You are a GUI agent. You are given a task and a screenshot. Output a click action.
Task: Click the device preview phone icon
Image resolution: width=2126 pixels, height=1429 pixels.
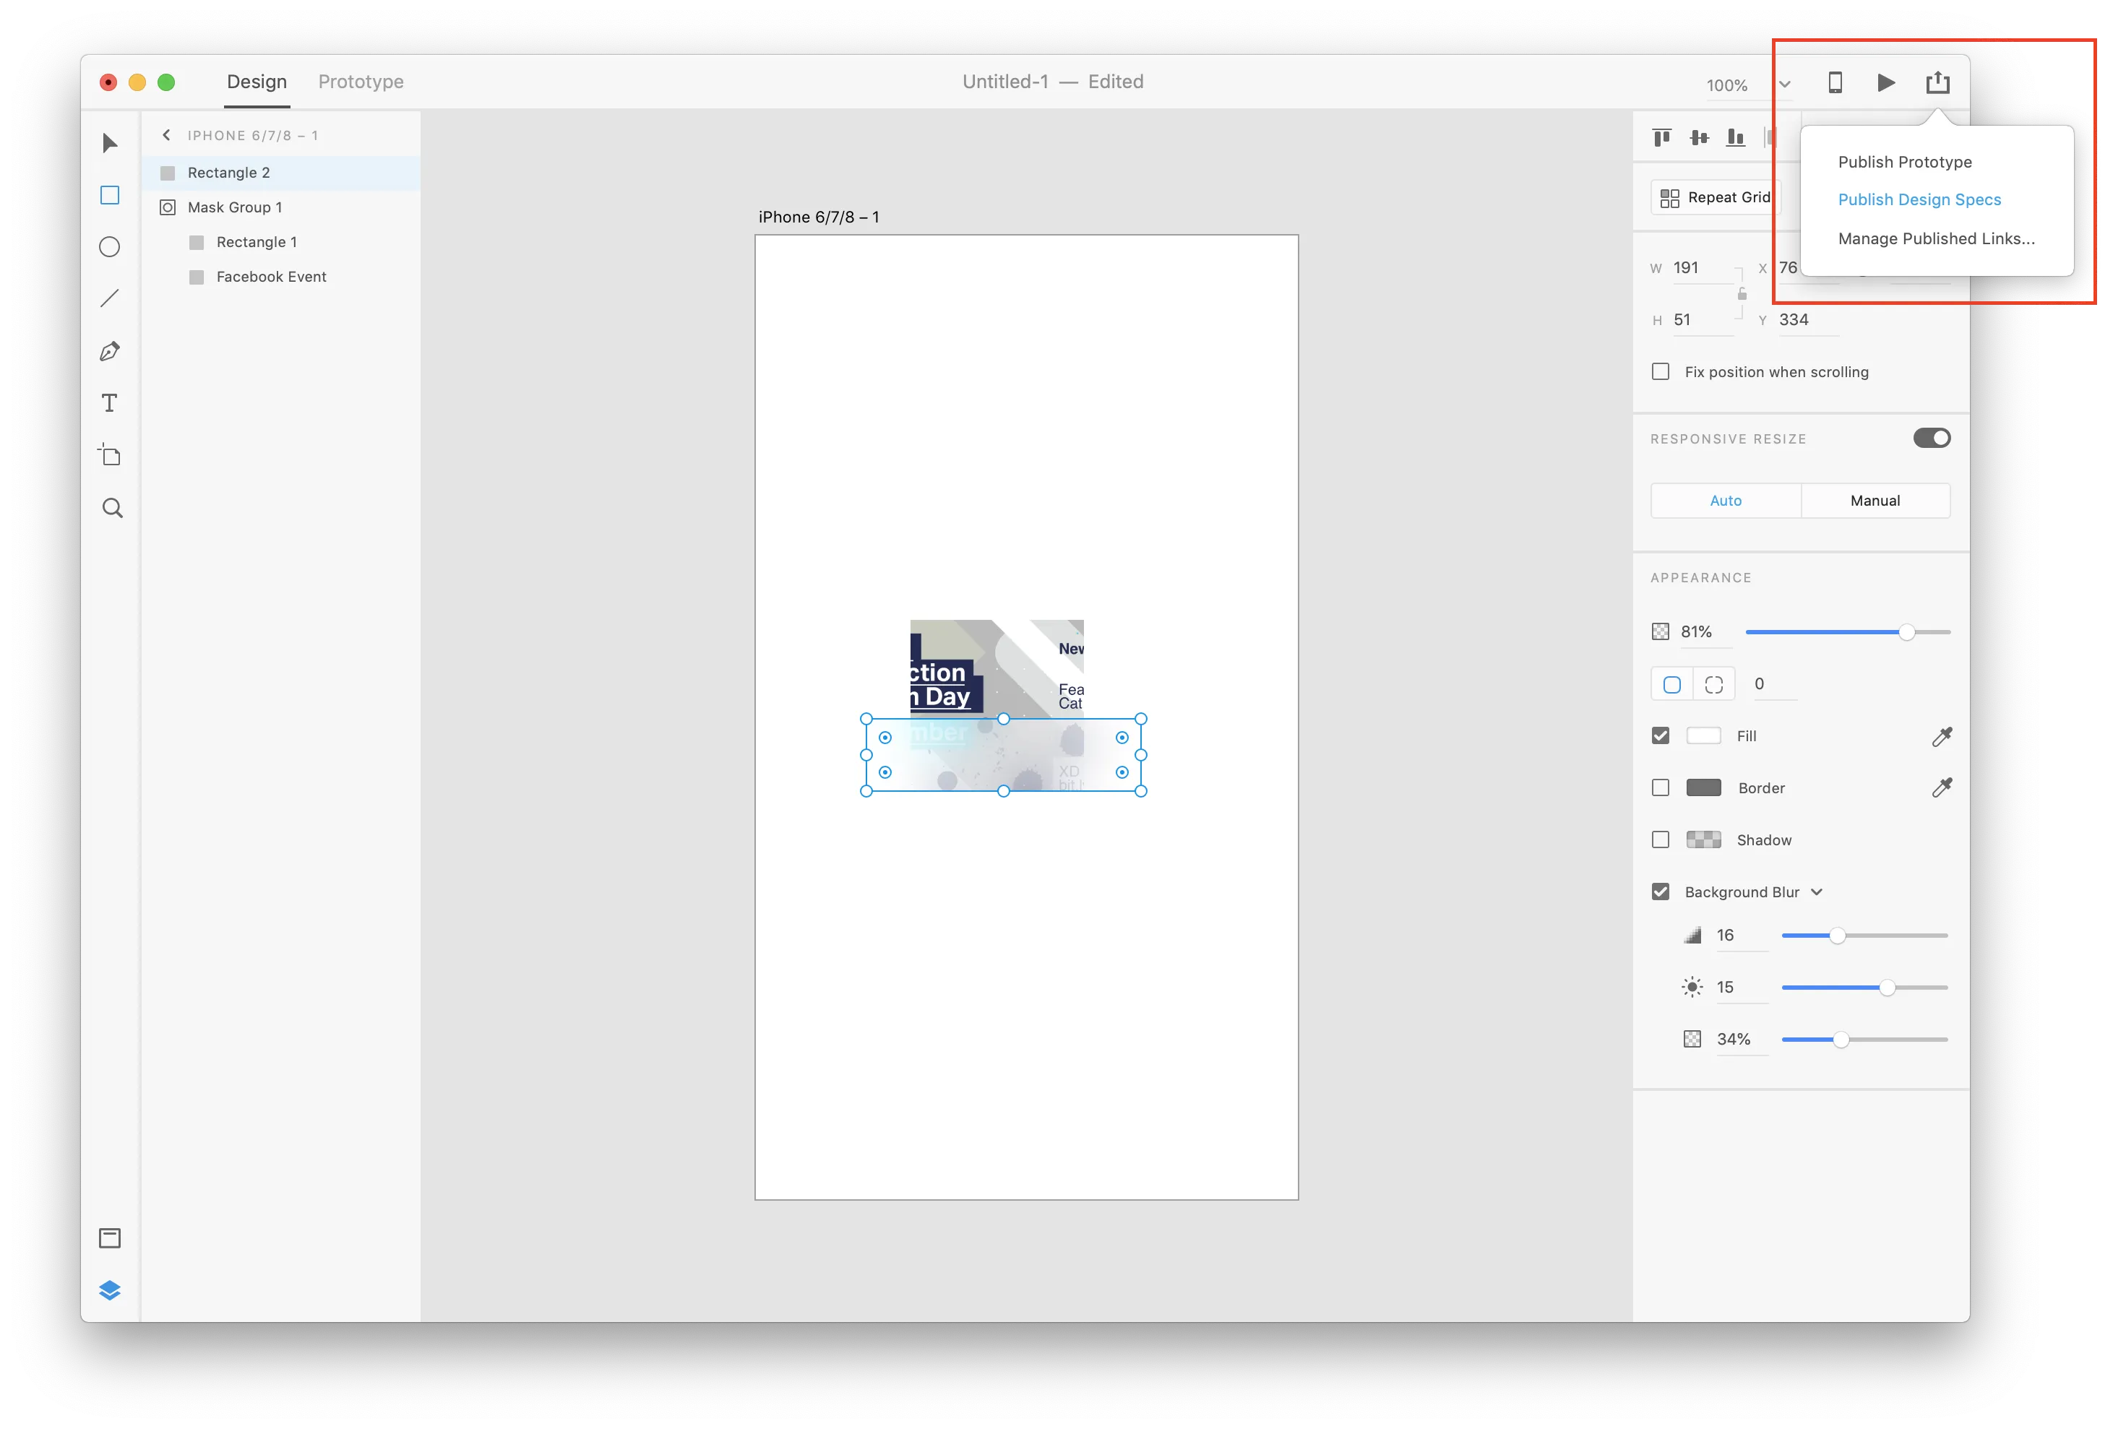pyautogui.click(x=1835, y=83)
